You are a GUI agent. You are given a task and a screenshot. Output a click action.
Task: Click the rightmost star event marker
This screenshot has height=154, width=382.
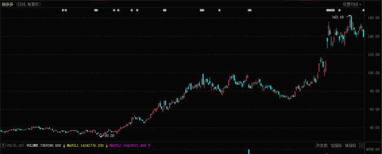(364, 10)
